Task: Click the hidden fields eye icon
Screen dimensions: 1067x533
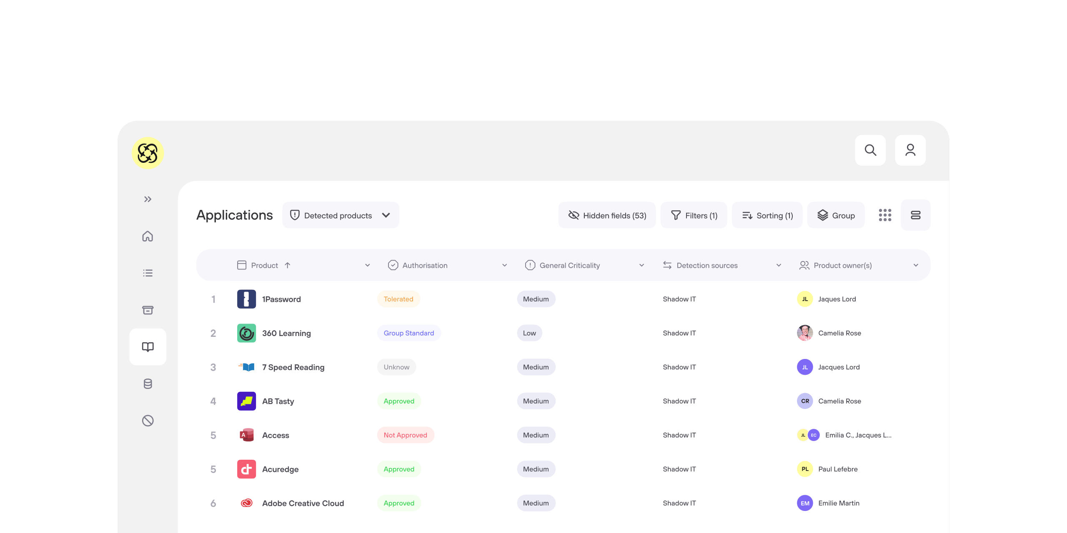Action: 574,215
